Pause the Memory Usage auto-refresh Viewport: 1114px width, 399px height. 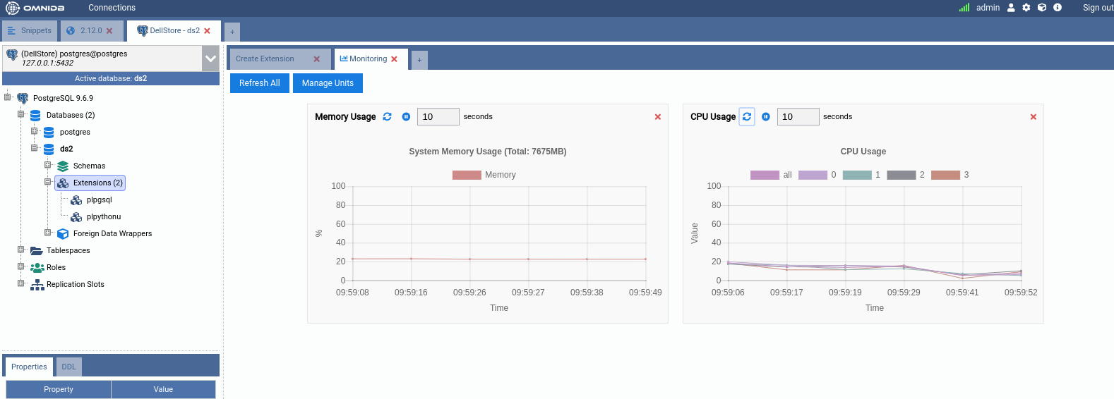tap(406, 117)
